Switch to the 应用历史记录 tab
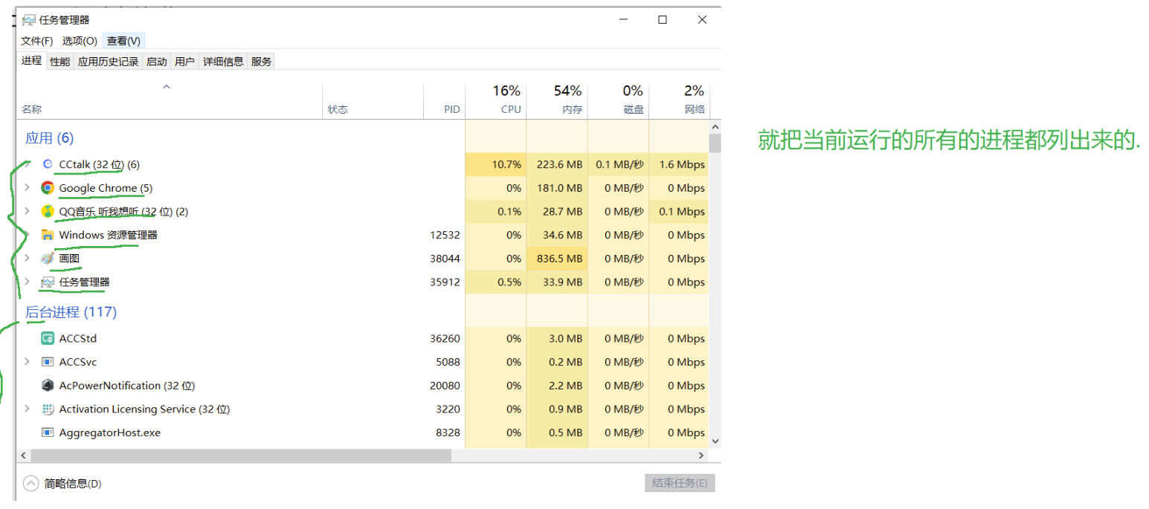Image resolution: width=1149 pixels, height=509 pixels. pyautogui.click(x=109, y=62)
